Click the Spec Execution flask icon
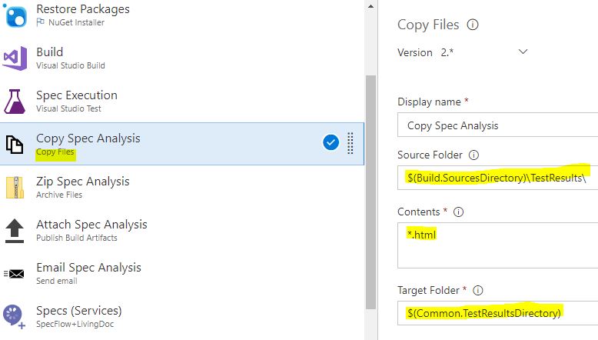 point(15,102)
